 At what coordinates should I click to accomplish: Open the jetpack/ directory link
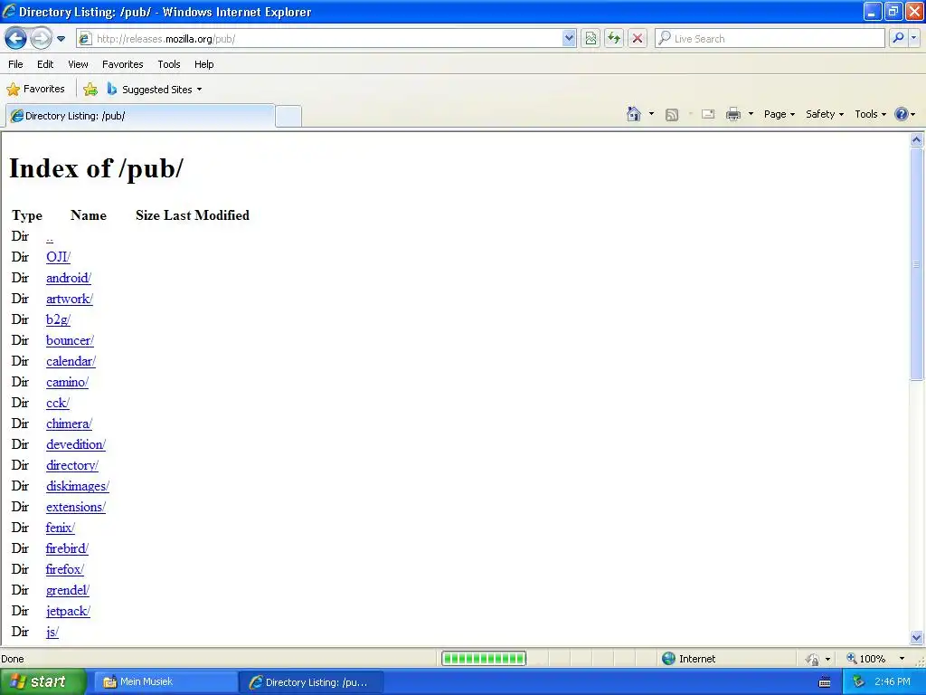68,611
